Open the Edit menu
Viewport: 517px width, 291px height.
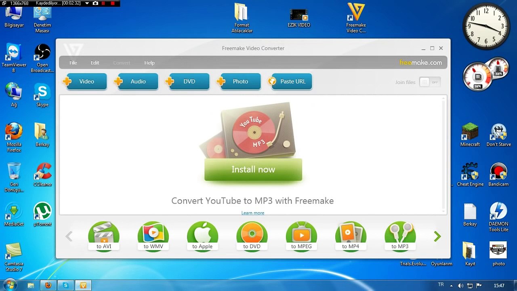pos(95,63)
